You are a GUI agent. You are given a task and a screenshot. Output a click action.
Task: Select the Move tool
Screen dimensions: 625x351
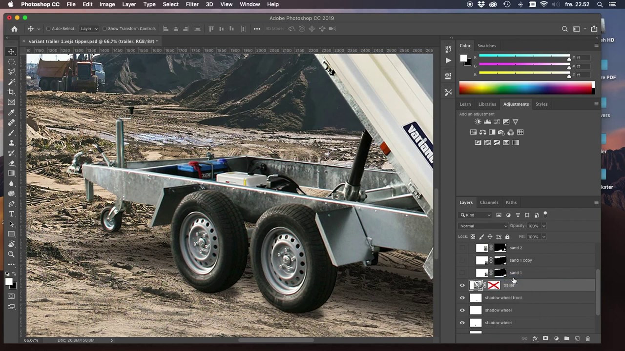pyautogui.click(x=11, y=51)
